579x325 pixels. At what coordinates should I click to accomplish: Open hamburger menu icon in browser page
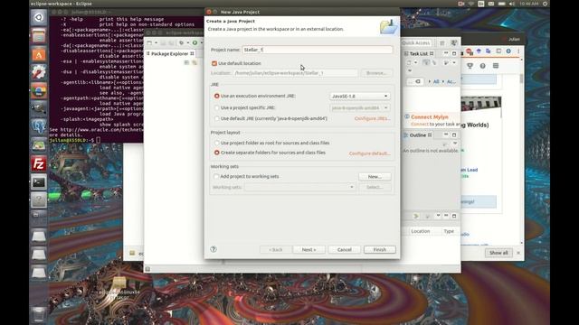point(496,66)
